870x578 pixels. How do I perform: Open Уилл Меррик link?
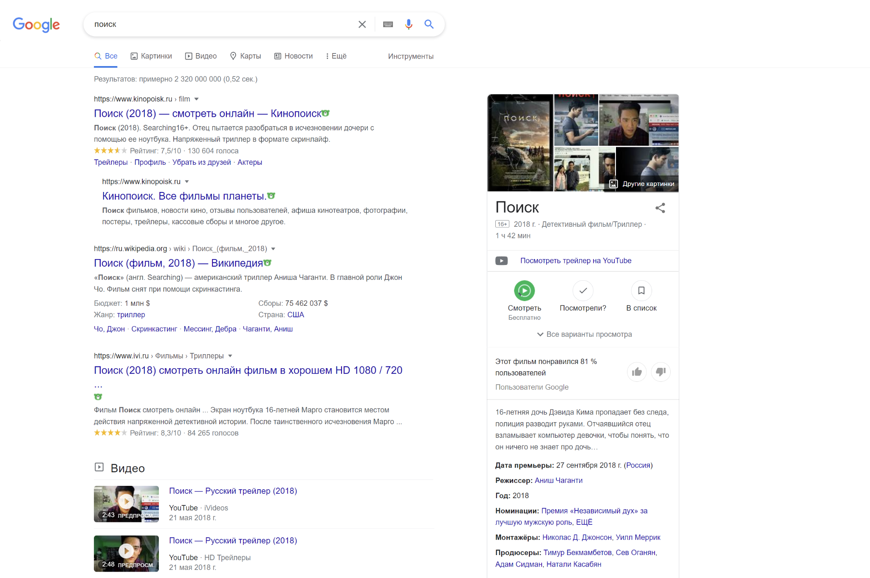click(638, 538)
